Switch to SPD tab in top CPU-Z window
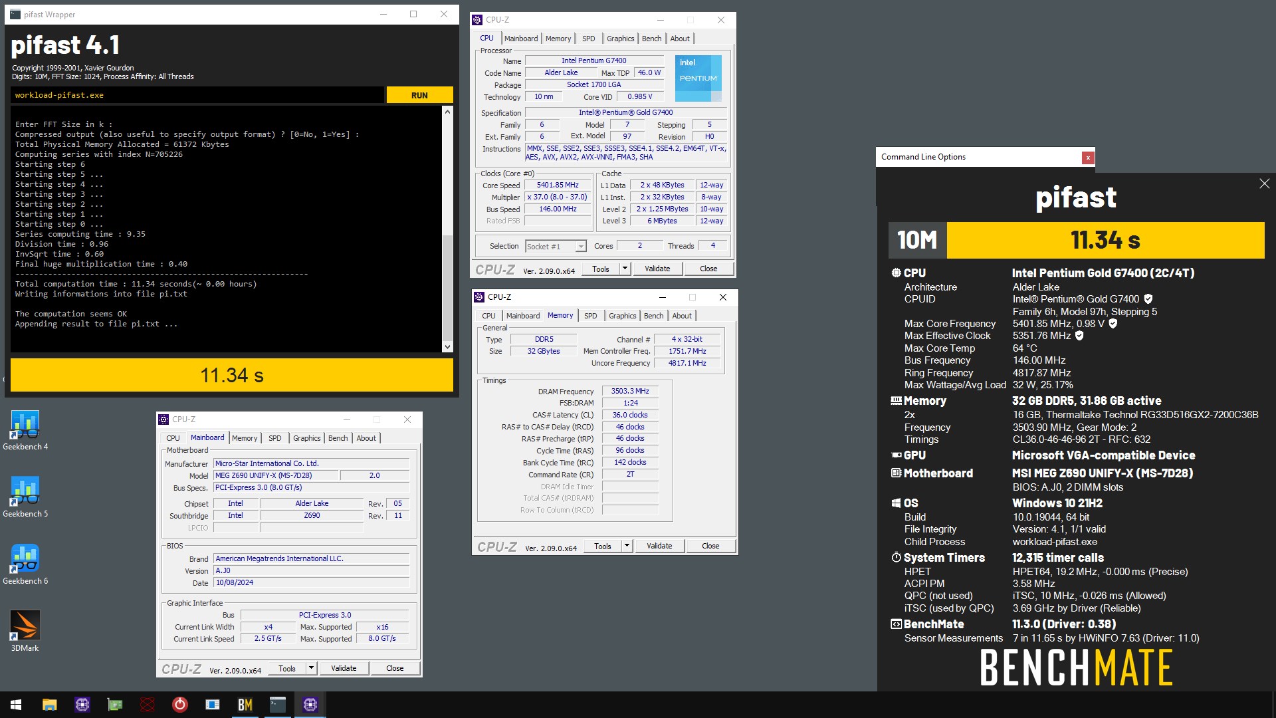The height and width of the screenshot is (718, 1276). (x=589, y=39)
